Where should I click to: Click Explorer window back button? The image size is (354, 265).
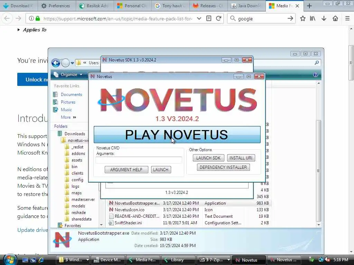(56, 63)
